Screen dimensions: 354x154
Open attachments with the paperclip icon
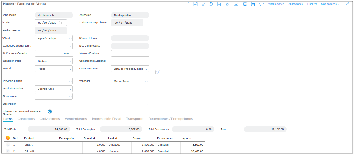227,4
